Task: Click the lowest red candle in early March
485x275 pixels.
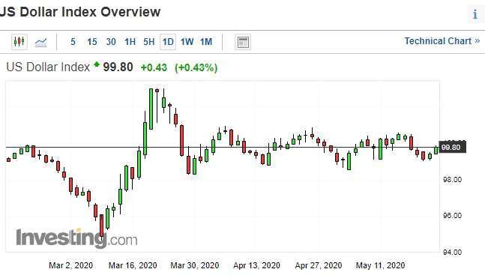Action: click(x=101, y=226)
